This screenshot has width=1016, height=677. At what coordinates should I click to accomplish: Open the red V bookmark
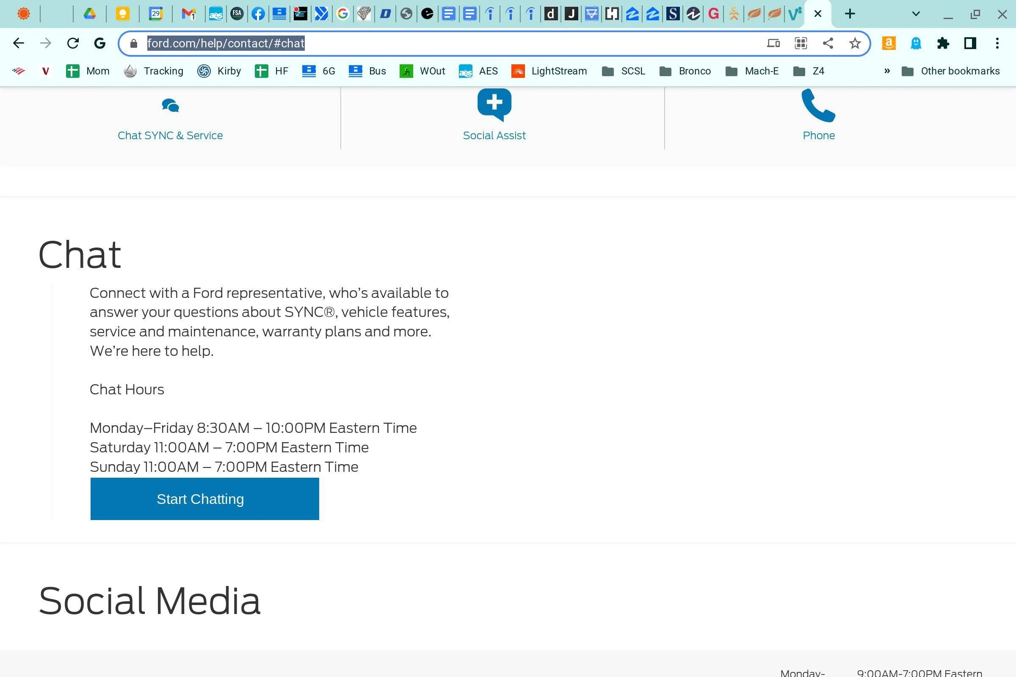(x=45, y=71)
